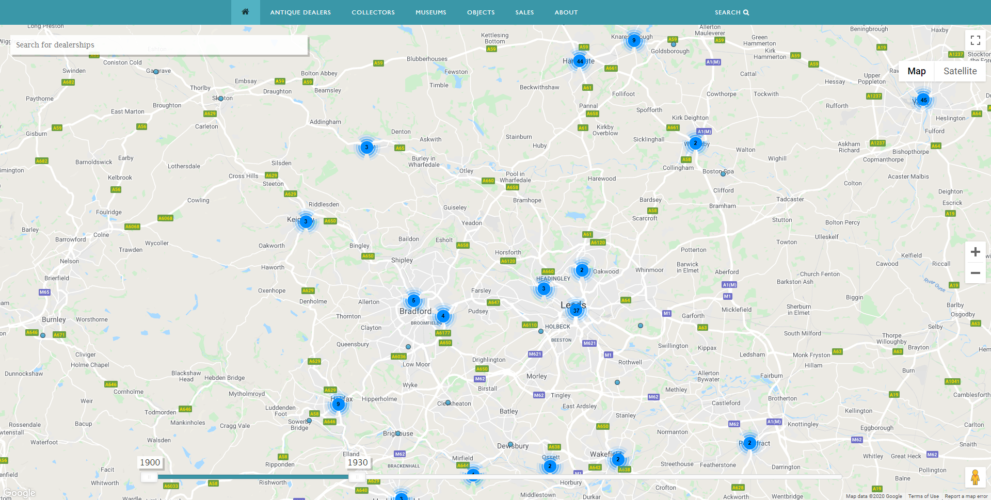This screenshot has height=500, width=991.
Task: Open the Terms of Use link
Action: (923, 496)
